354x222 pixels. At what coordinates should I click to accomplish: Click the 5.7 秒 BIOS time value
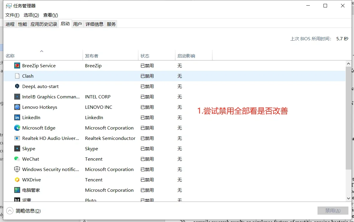(342, 39)
